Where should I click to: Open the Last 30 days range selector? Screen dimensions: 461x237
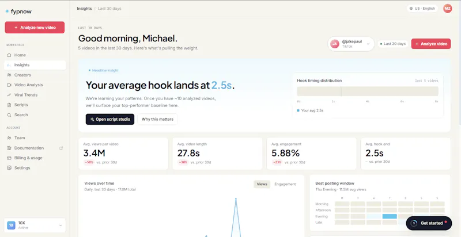(393, 44)
